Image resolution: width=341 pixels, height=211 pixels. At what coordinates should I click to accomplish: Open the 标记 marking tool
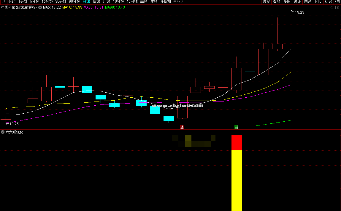pos(328,2)
